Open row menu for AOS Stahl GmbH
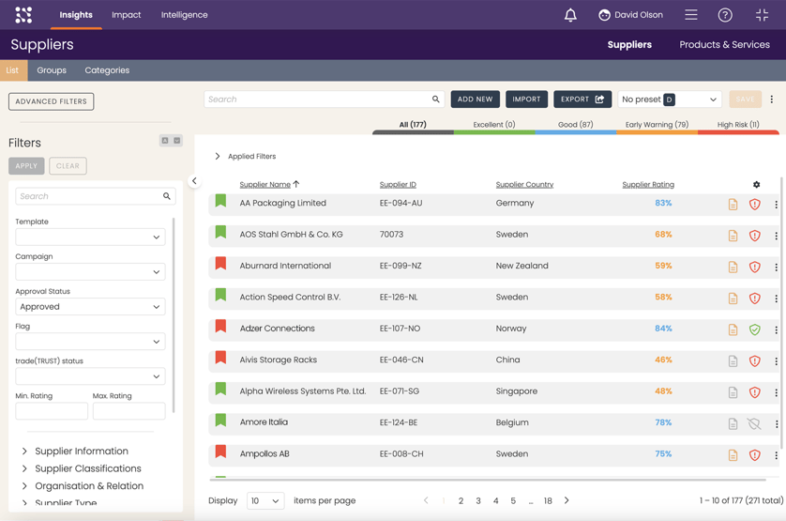The width and height of the screenshot is (786, 521). coord(776,236)
